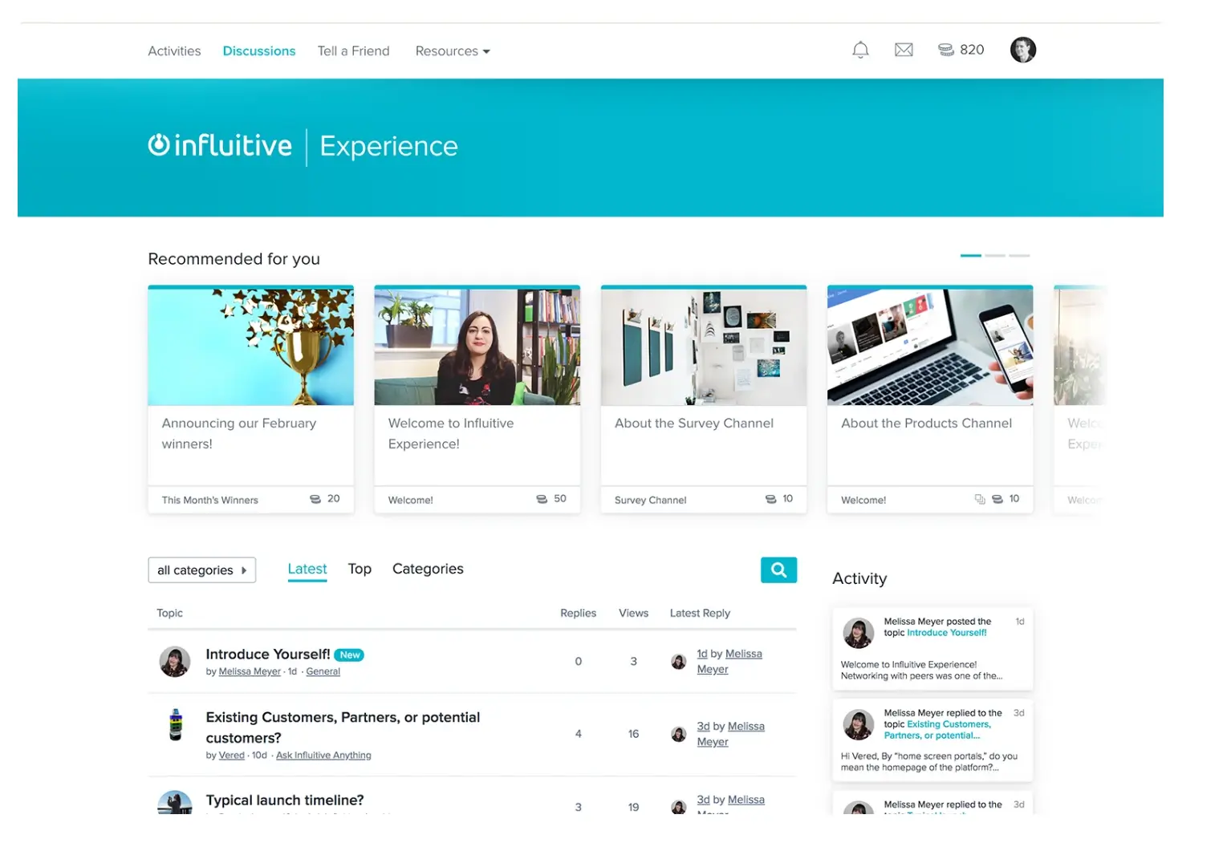Click small avatar in Introduce Yourself latest reply
This screenshot has width=1227, height=843.
pos(679,662)
